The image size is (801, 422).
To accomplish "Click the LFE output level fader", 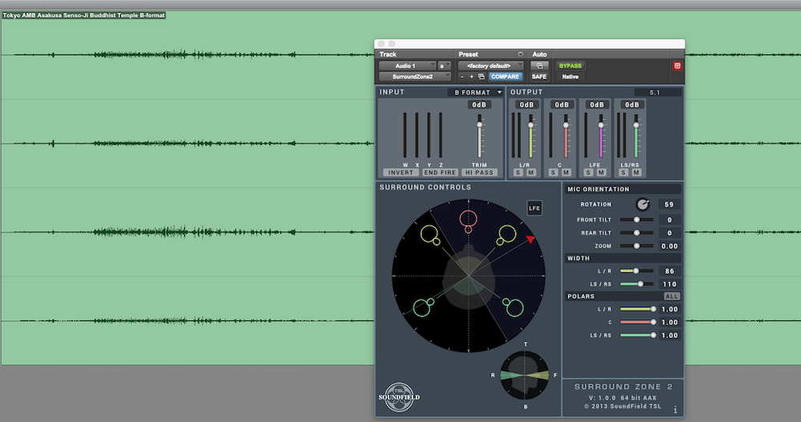I will [x=602, y=125].
